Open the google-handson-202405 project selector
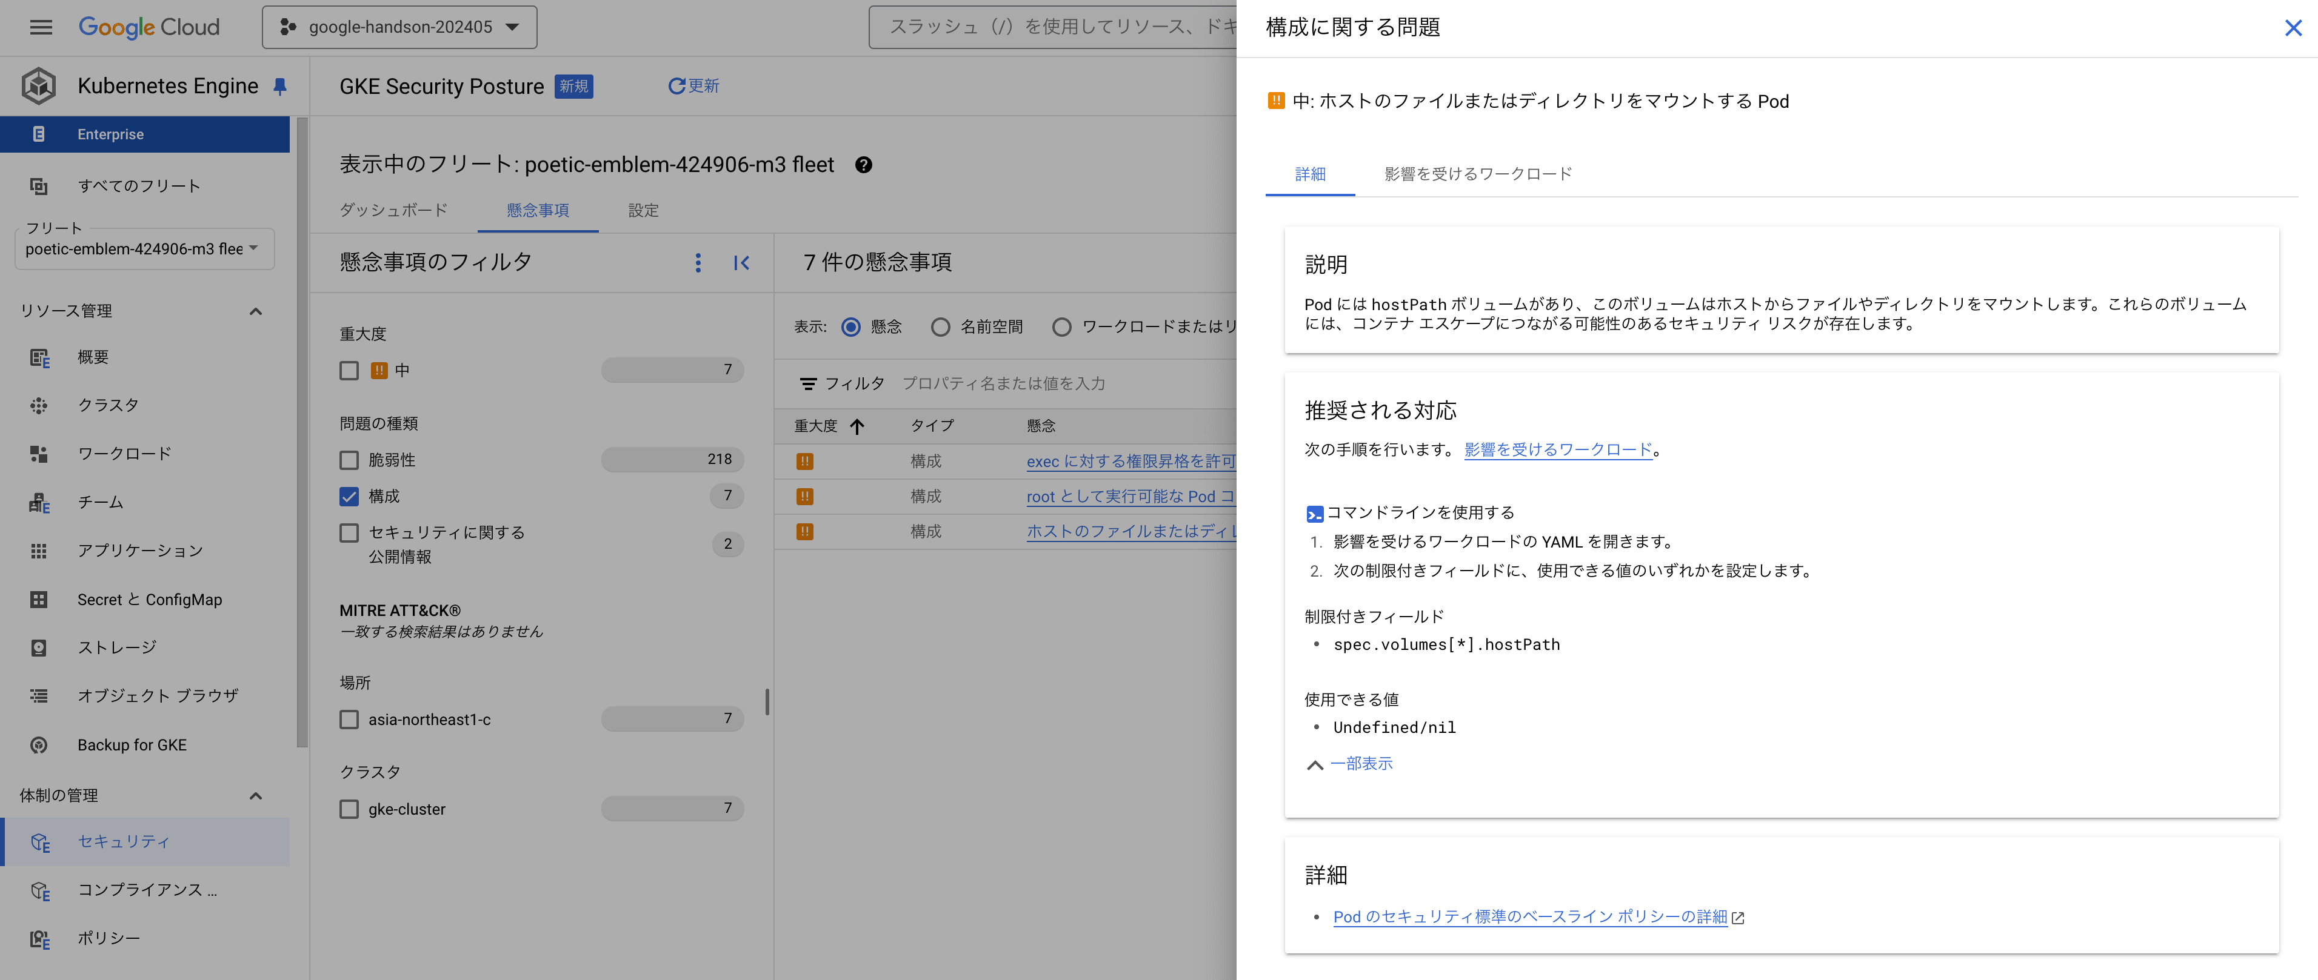The height and width of the screenshot is (980, 2318). pos(399,27)
